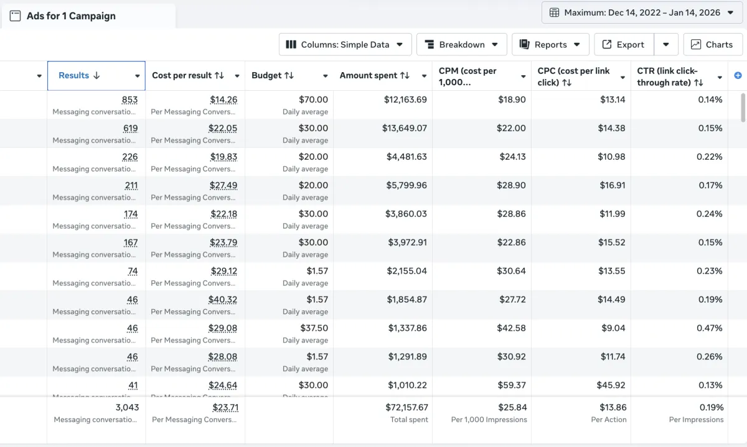747x447 pixels.
Task: Expand the Results column options arrow
Action: (137, 76)
